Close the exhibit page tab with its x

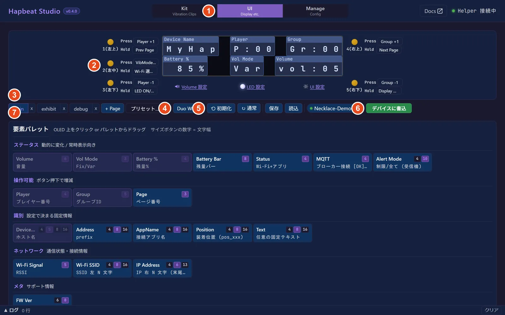pos(64,108)
